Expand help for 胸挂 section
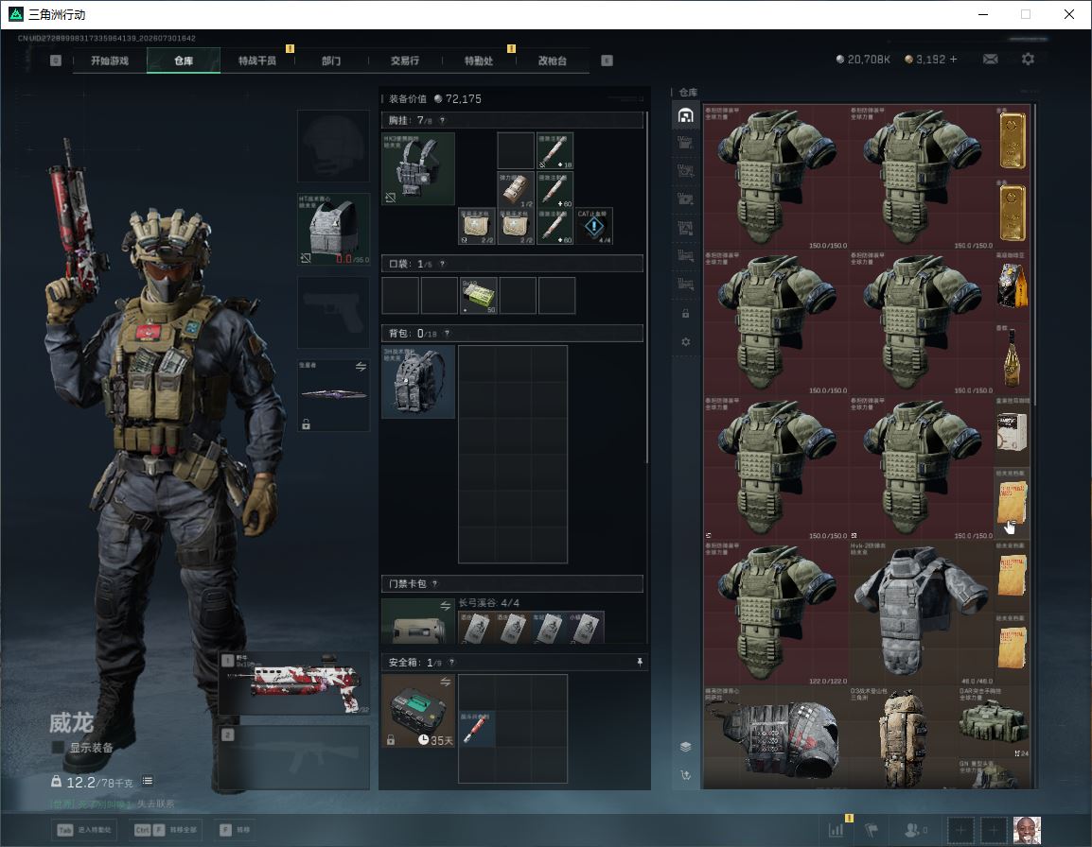 click(x=442, y=120)
